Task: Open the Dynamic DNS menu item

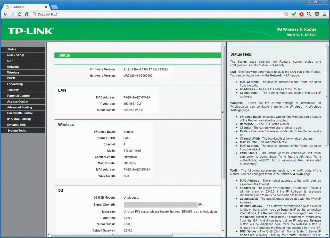Action: pos(23,125)
